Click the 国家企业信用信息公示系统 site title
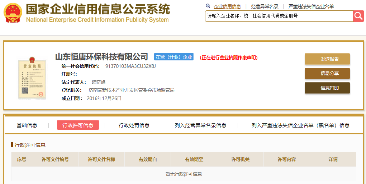366x184 pixels. pos(98,10)
